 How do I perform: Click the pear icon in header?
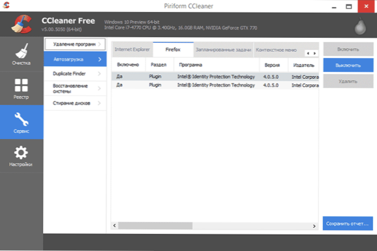click(360, 26)
